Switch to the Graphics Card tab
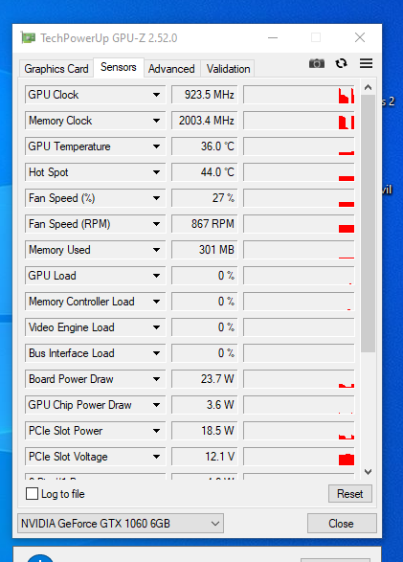The image size is (403, 562). click(56, 69)
